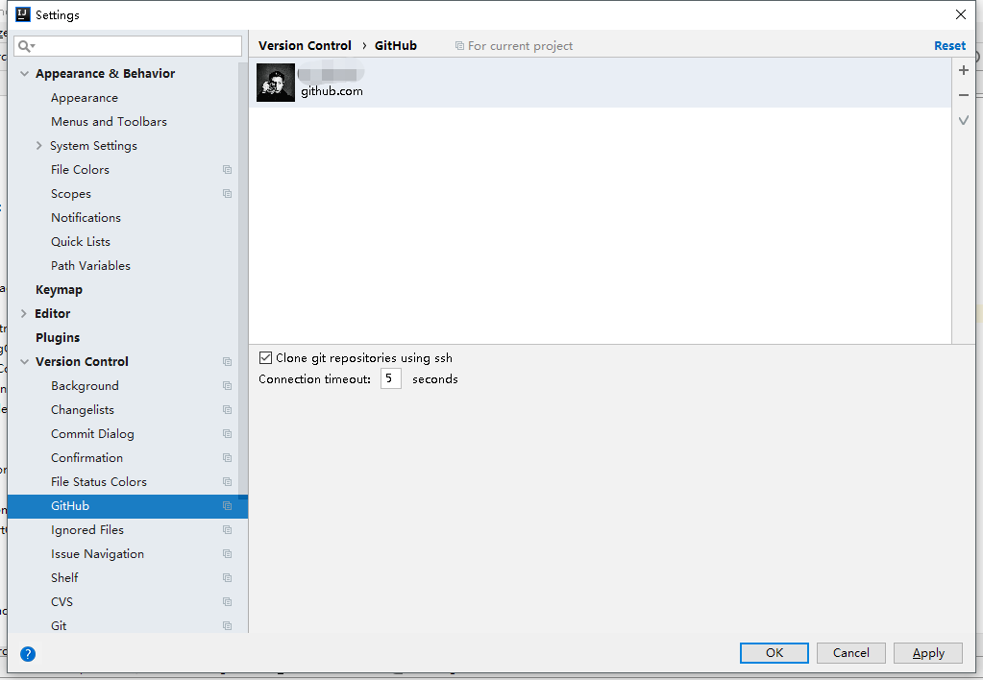This screenshot has width=983, height=680.
Task: Open Path Variables settings
Action: point(91,266)
